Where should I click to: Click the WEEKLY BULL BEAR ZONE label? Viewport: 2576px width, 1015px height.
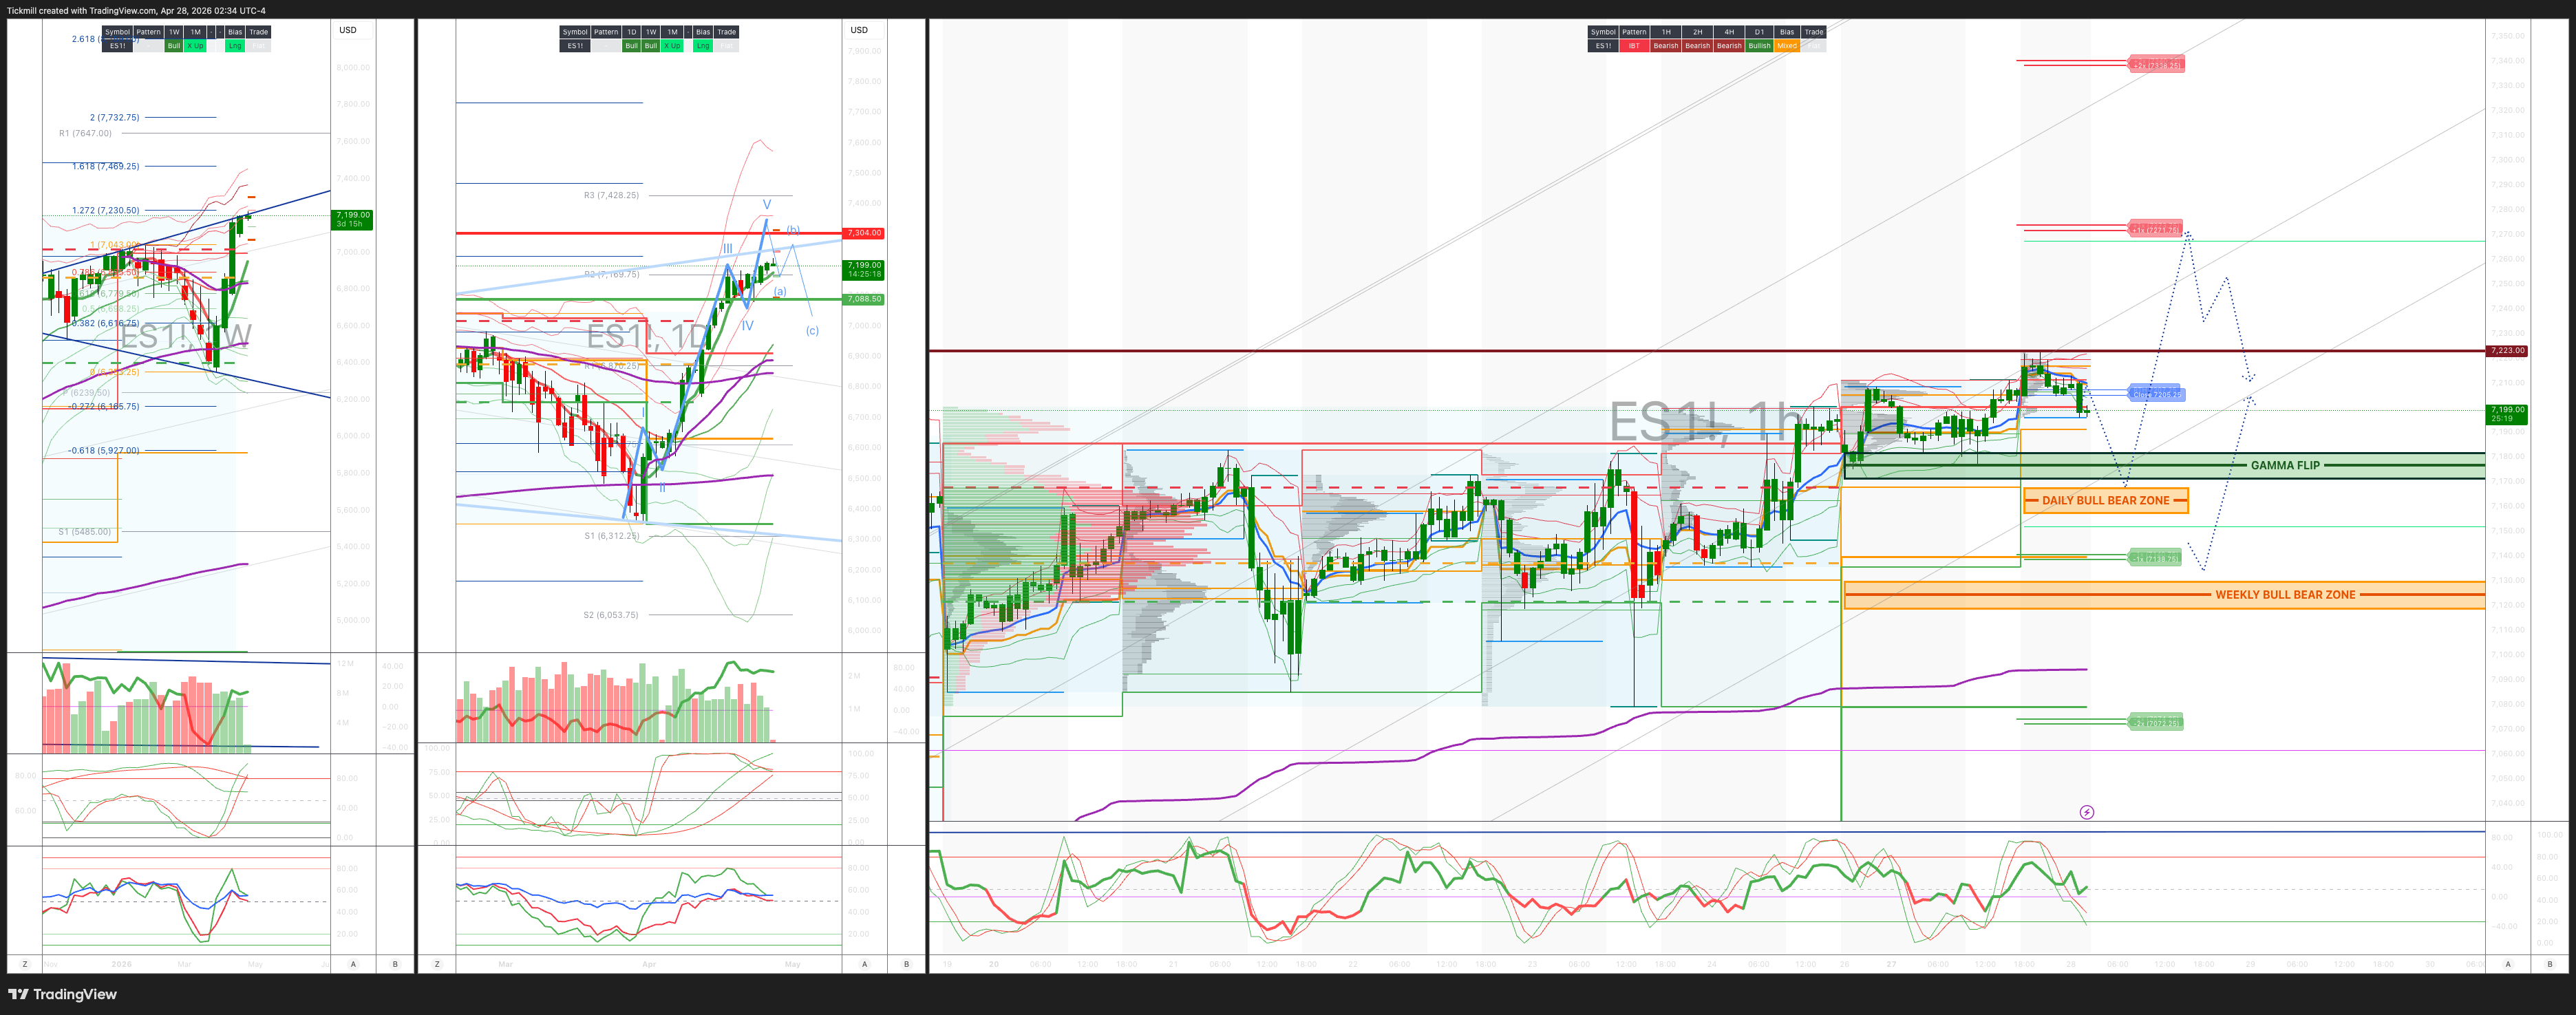[x=2285, y=595]
